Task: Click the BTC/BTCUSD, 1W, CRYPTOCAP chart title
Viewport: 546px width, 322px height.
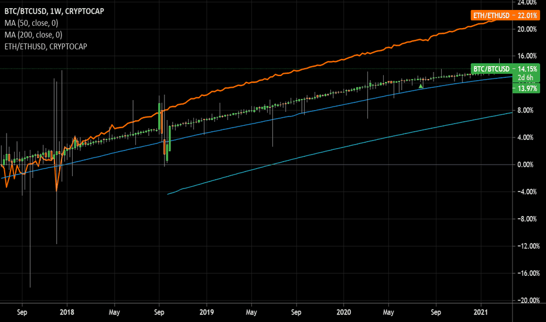Action: [x=54, y=11]
